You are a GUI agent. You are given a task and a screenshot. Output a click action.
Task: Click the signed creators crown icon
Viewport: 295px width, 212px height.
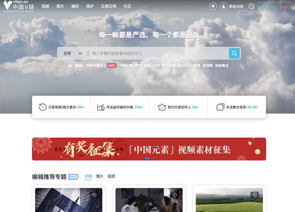point(162,107)
